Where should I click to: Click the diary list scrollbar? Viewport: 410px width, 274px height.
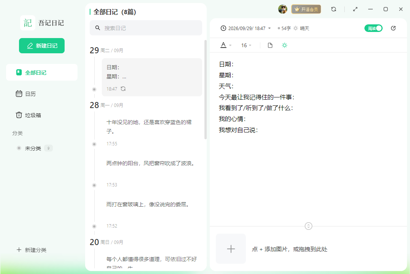[x=205, y=89]
